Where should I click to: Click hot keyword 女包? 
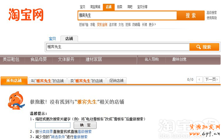tap(121, 24)
